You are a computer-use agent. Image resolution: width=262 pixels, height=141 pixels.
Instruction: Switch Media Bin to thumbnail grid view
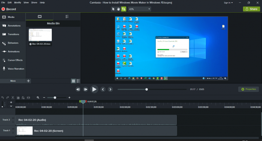(x=73, y=81)
